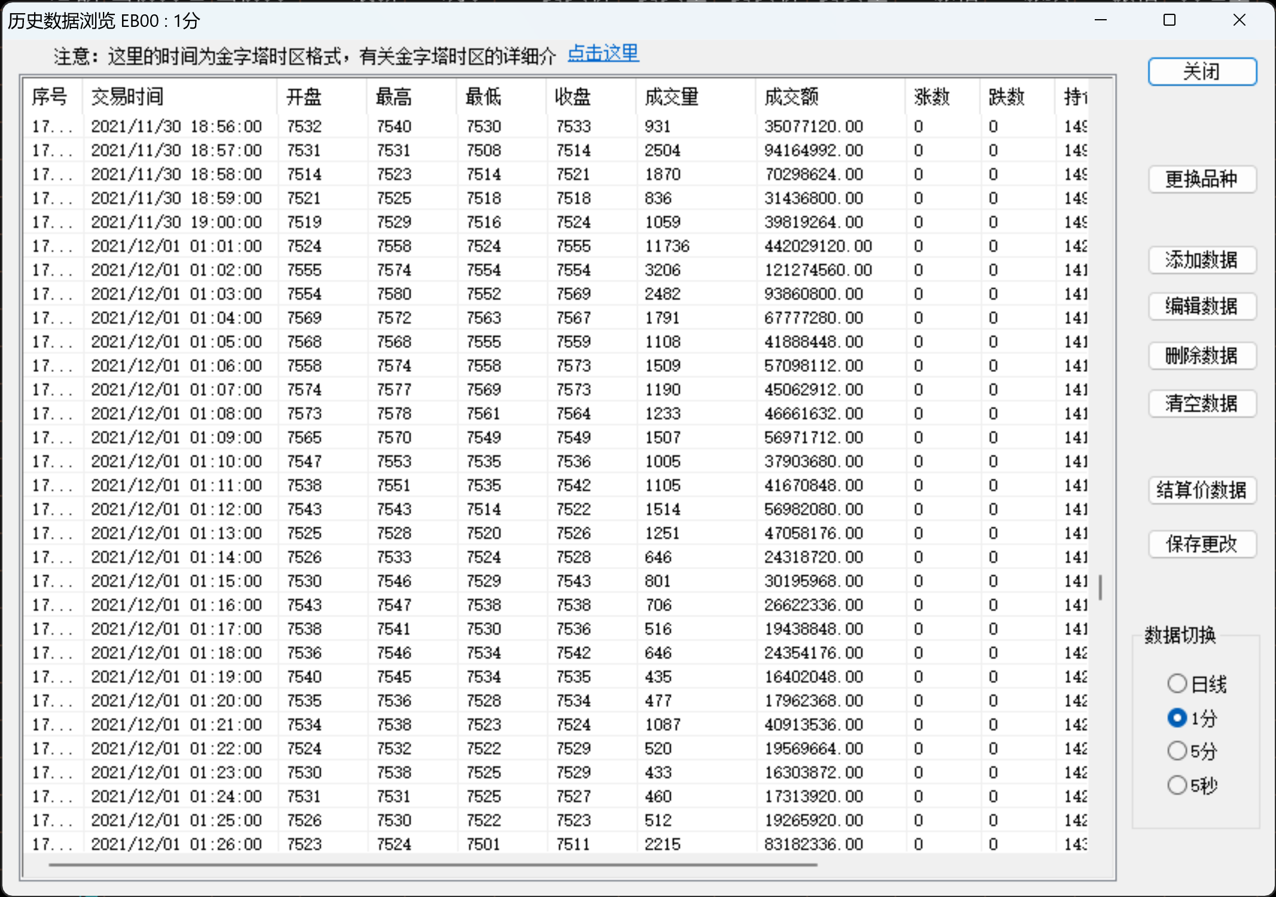
Task: Click the 编辑数据 button
Action: coord(1202,307)
